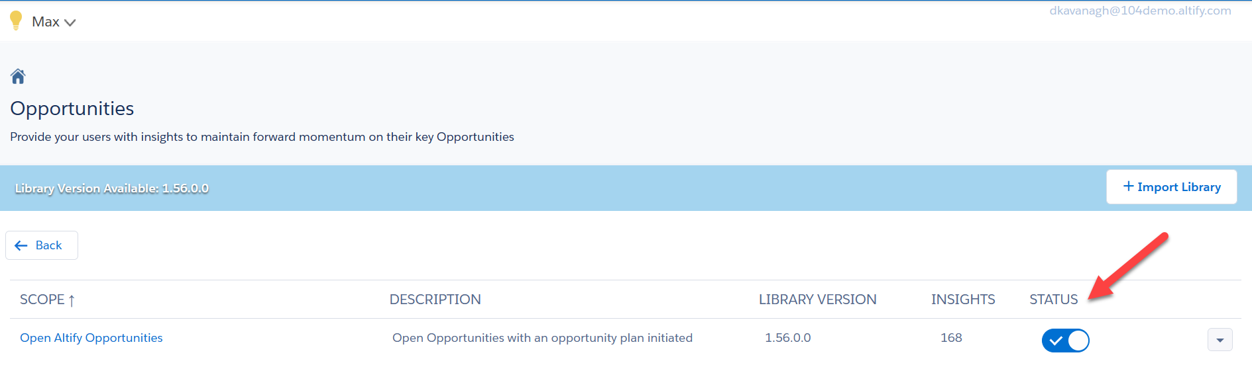This screenshot has height=365, width=1252.
Task: Go to home via house icon
Action: (18, 77)
